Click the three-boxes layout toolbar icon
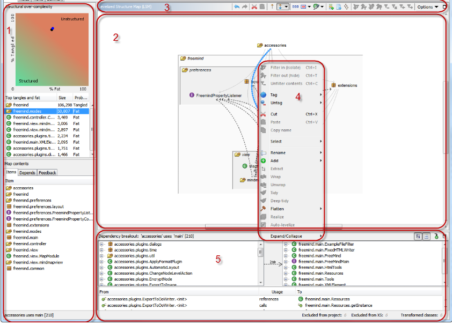 coord(295,6)
